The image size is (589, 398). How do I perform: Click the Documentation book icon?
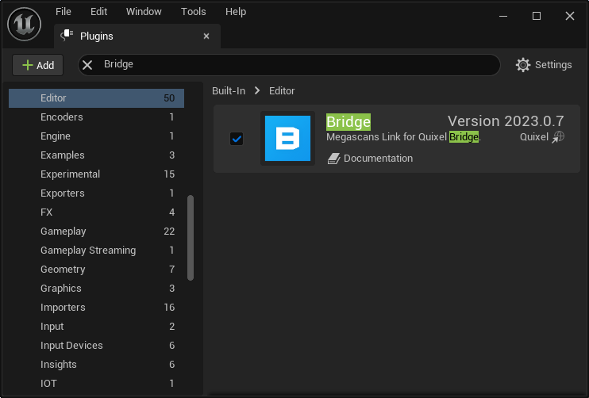[333, 159]
